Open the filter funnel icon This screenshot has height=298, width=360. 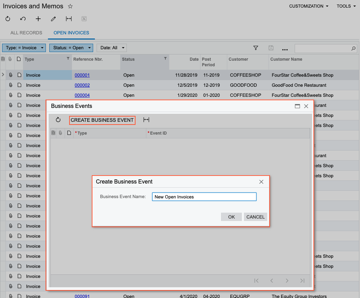256,48
